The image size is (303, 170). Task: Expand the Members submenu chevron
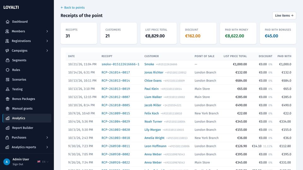click(47, 31)
